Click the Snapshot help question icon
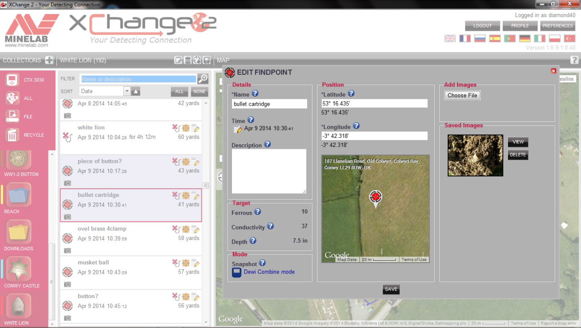Viewport: 581px width, 328px height. click(262, 263)
